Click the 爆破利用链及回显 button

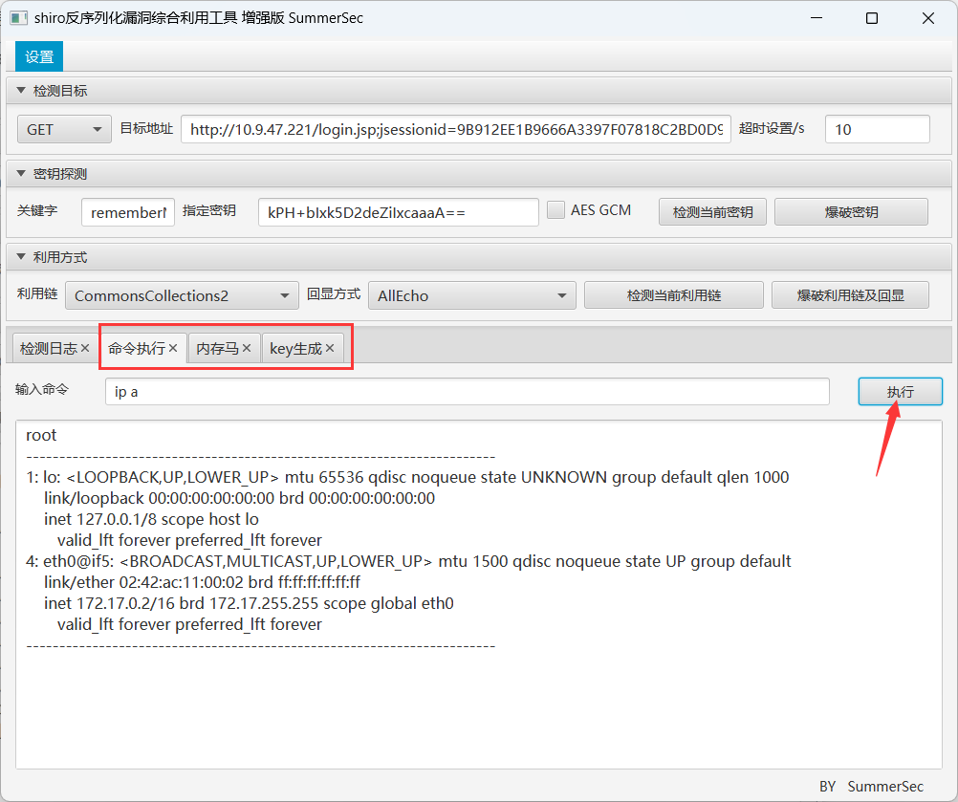[x=851, y=295]
